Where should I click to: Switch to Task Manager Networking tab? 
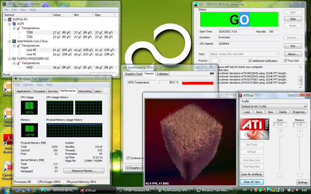click(85, 91)
